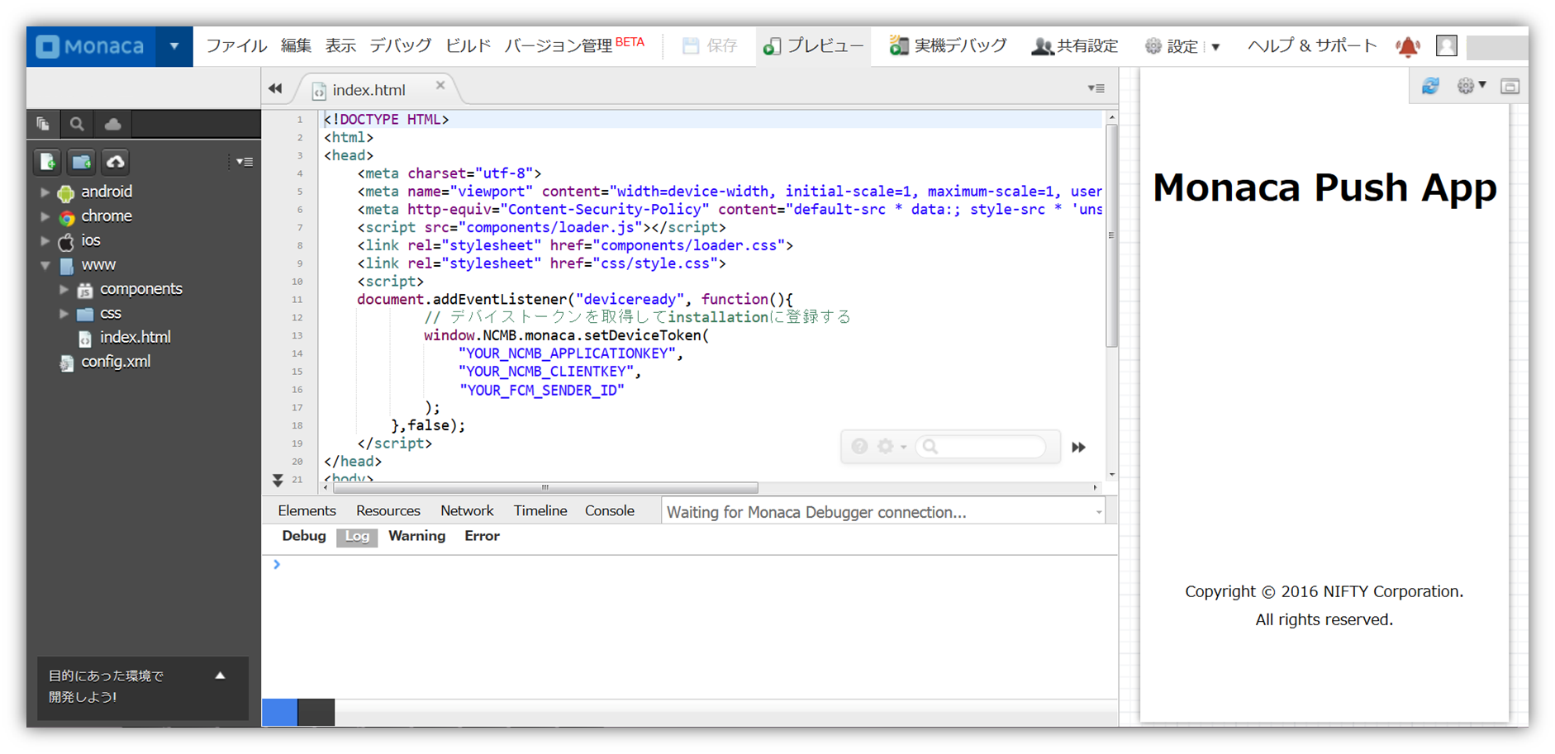The width and height of the screenshot is (1555, 754).
Task: Switch to the Resources tab
Action: pos(388,511)
